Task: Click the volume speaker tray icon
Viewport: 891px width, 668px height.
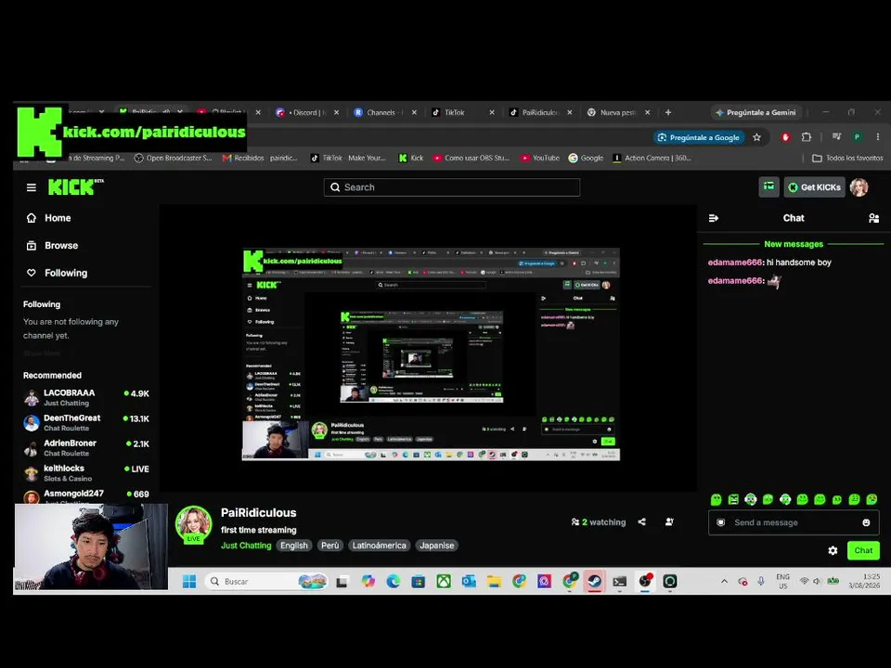Action: pos(817,581)
